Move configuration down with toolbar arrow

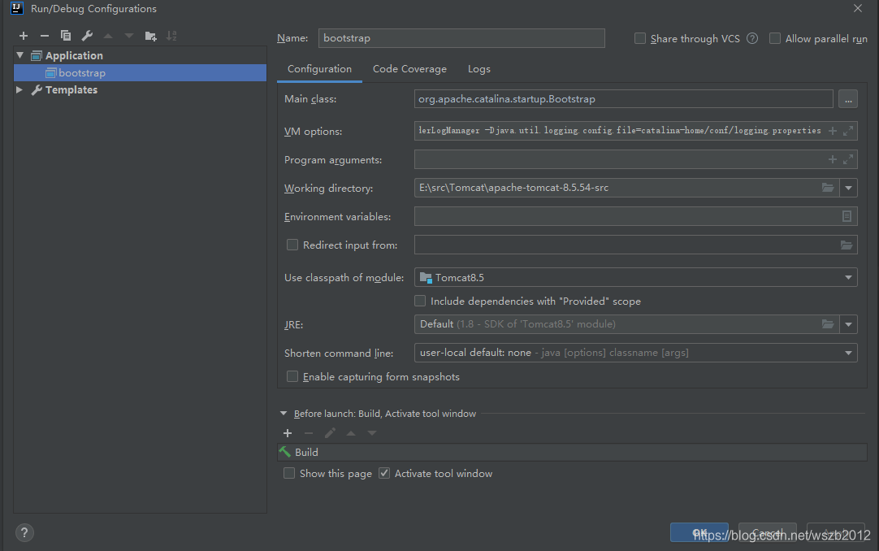(129, 36)
